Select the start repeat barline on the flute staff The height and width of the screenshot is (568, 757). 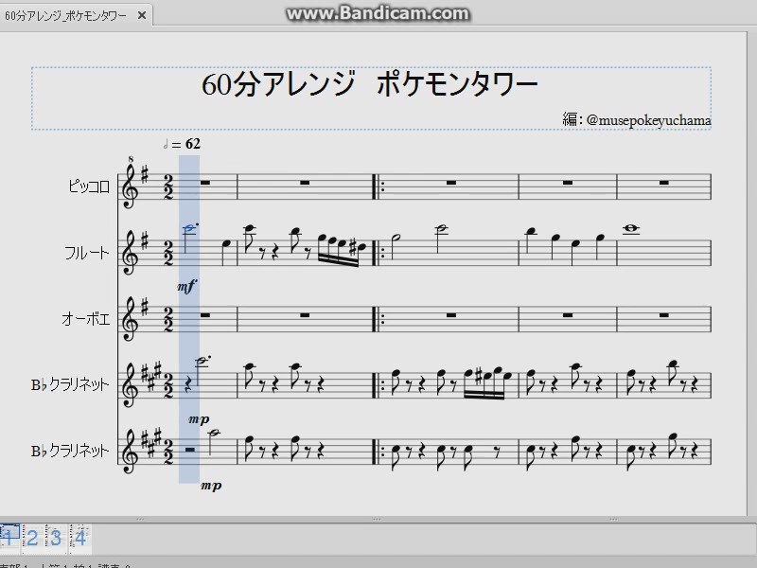[x=378, y=253]
